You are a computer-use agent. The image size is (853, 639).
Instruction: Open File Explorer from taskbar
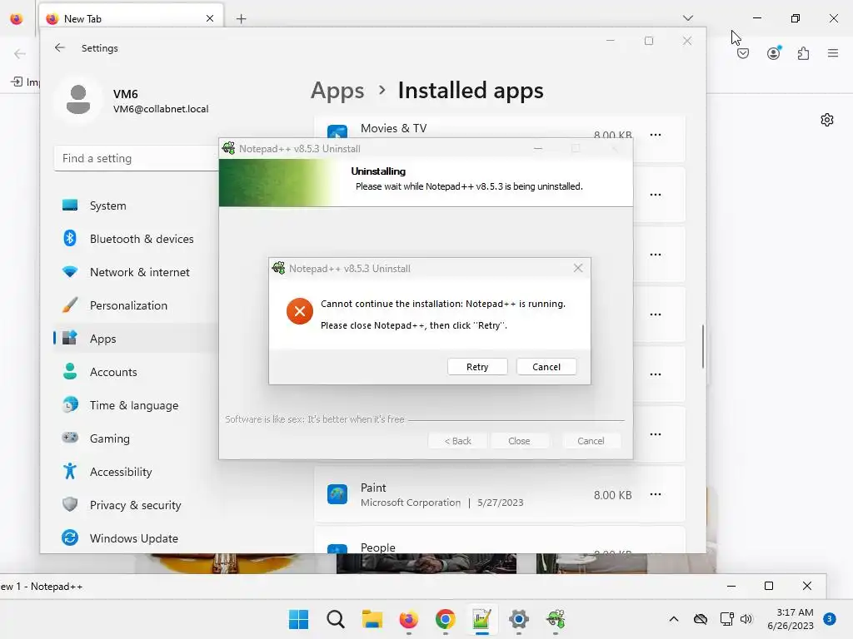372,619
